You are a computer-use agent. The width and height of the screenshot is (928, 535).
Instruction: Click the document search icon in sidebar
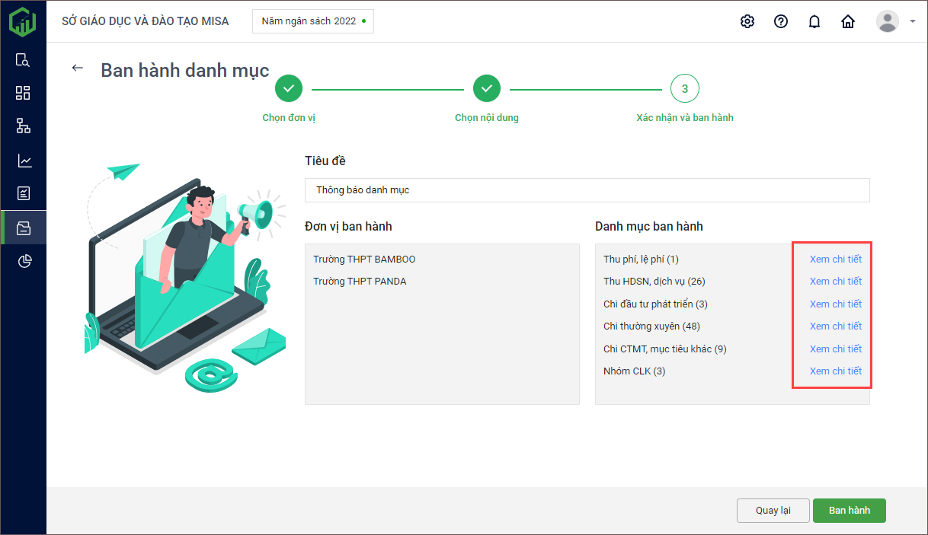(23, 60)
